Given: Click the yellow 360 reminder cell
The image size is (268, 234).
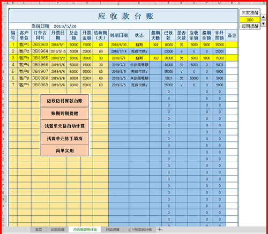Looking at the screenshot, I should pyautogui.click(x=250, y=20).
